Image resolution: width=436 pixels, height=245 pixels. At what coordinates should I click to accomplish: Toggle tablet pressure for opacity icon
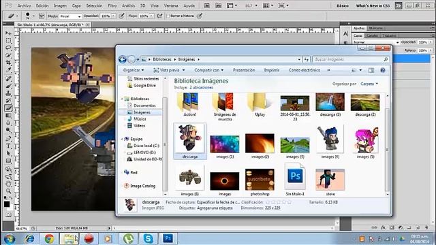(121, 16)
